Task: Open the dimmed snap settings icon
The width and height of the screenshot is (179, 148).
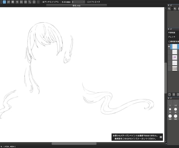Action: (38, 2)
